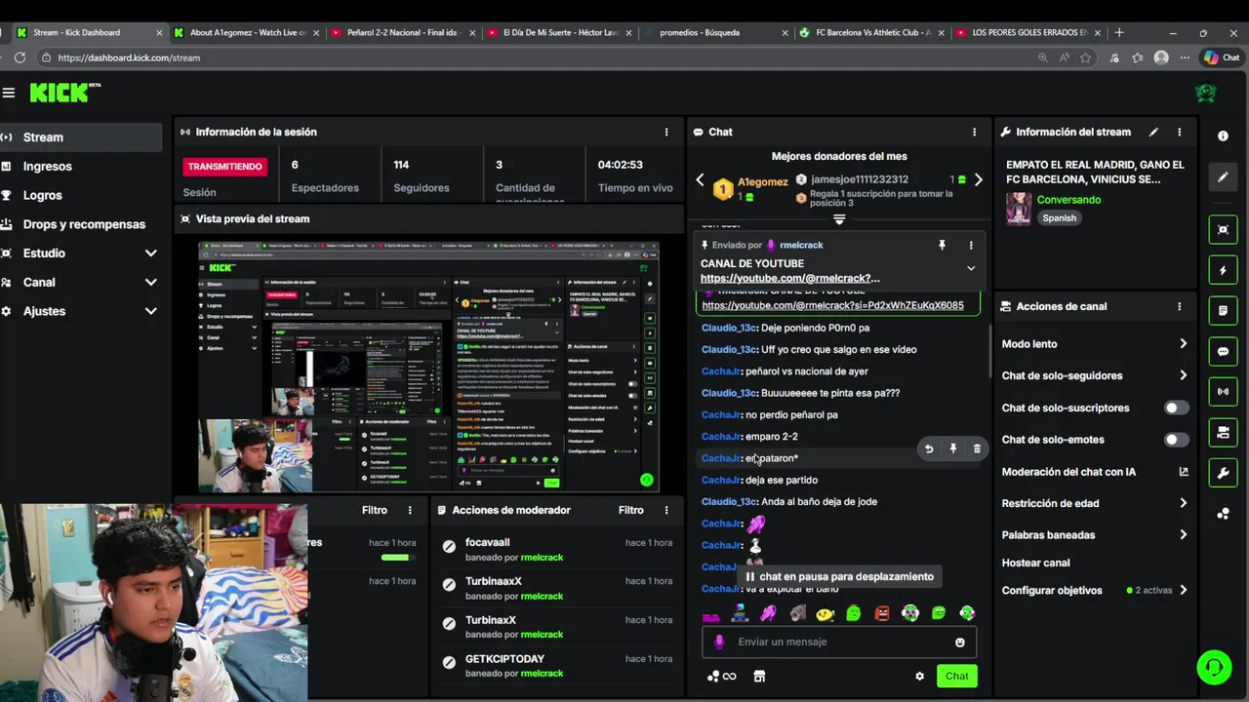Open the hamburger menu beside the Kick logo
The width and height of the screenshot is (1249, 702).
pyautogui.click(x=9, y=93)
